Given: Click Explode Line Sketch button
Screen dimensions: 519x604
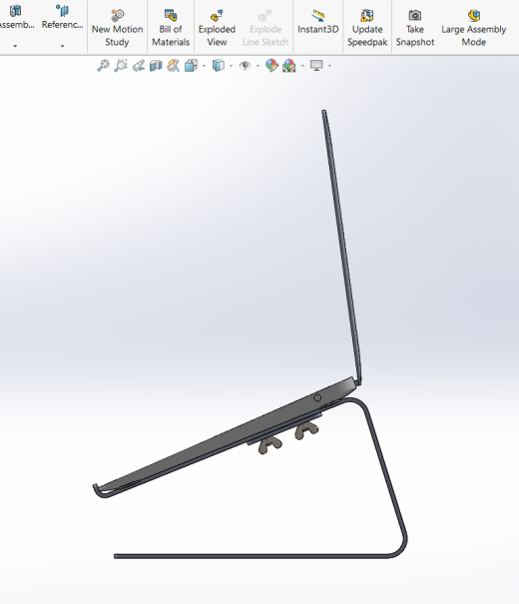Looking at the screenshot, I should pyautogui.click(x=265, y=28).
